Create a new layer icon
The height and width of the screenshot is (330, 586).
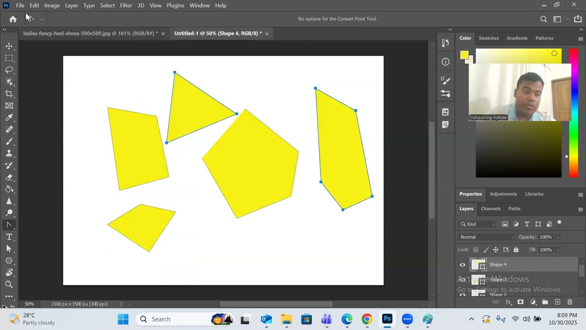click(x=558, y=302)
